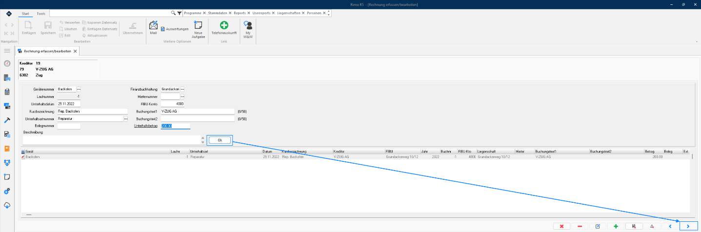
Task: Switch to the Tools ribbon tab
Action: coord(41,13)
